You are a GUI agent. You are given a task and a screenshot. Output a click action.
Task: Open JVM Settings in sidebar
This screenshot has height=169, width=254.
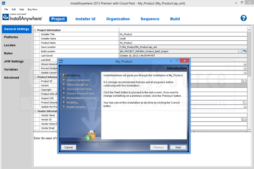click(14, 61)
